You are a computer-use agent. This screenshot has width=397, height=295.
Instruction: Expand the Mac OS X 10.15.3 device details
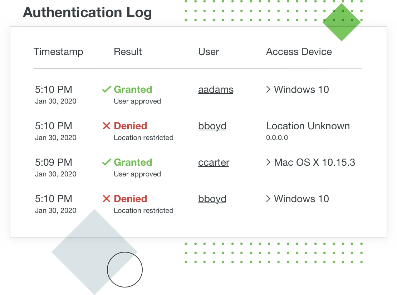coord(269,162)
